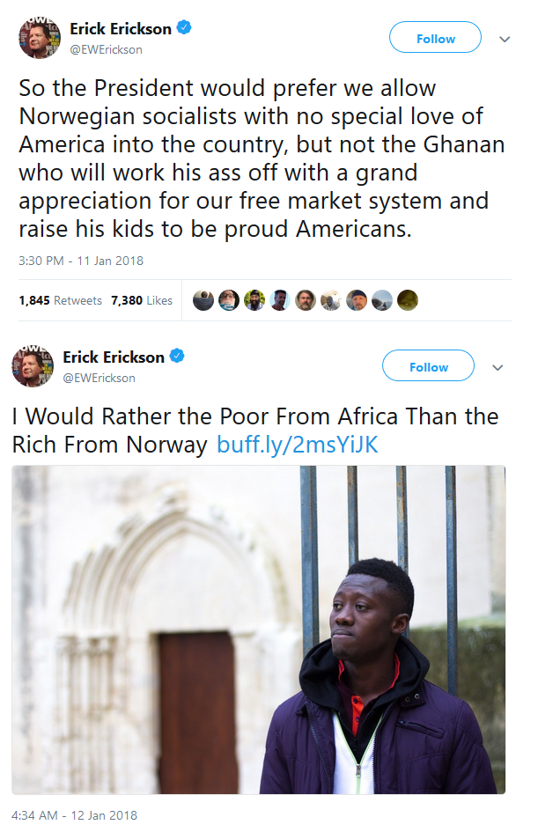
Task: Click the second tweet's profile avatar
Action: [x=33, y=366]
